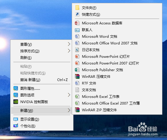Screen dimensions: 167x140
Task: Select the Microsoft Office Word 2007 文档 label
Action: point(109,43)
